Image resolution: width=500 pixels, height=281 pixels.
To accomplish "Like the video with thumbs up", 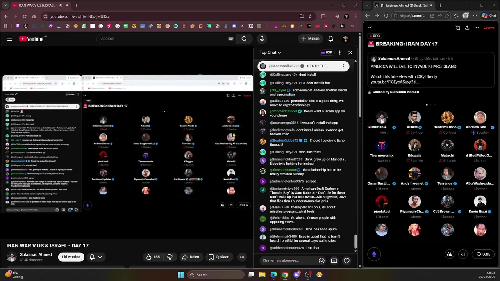I will tap(152, 257).
